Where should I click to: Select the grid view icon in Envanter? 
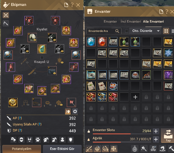click(x=166, y=31)
